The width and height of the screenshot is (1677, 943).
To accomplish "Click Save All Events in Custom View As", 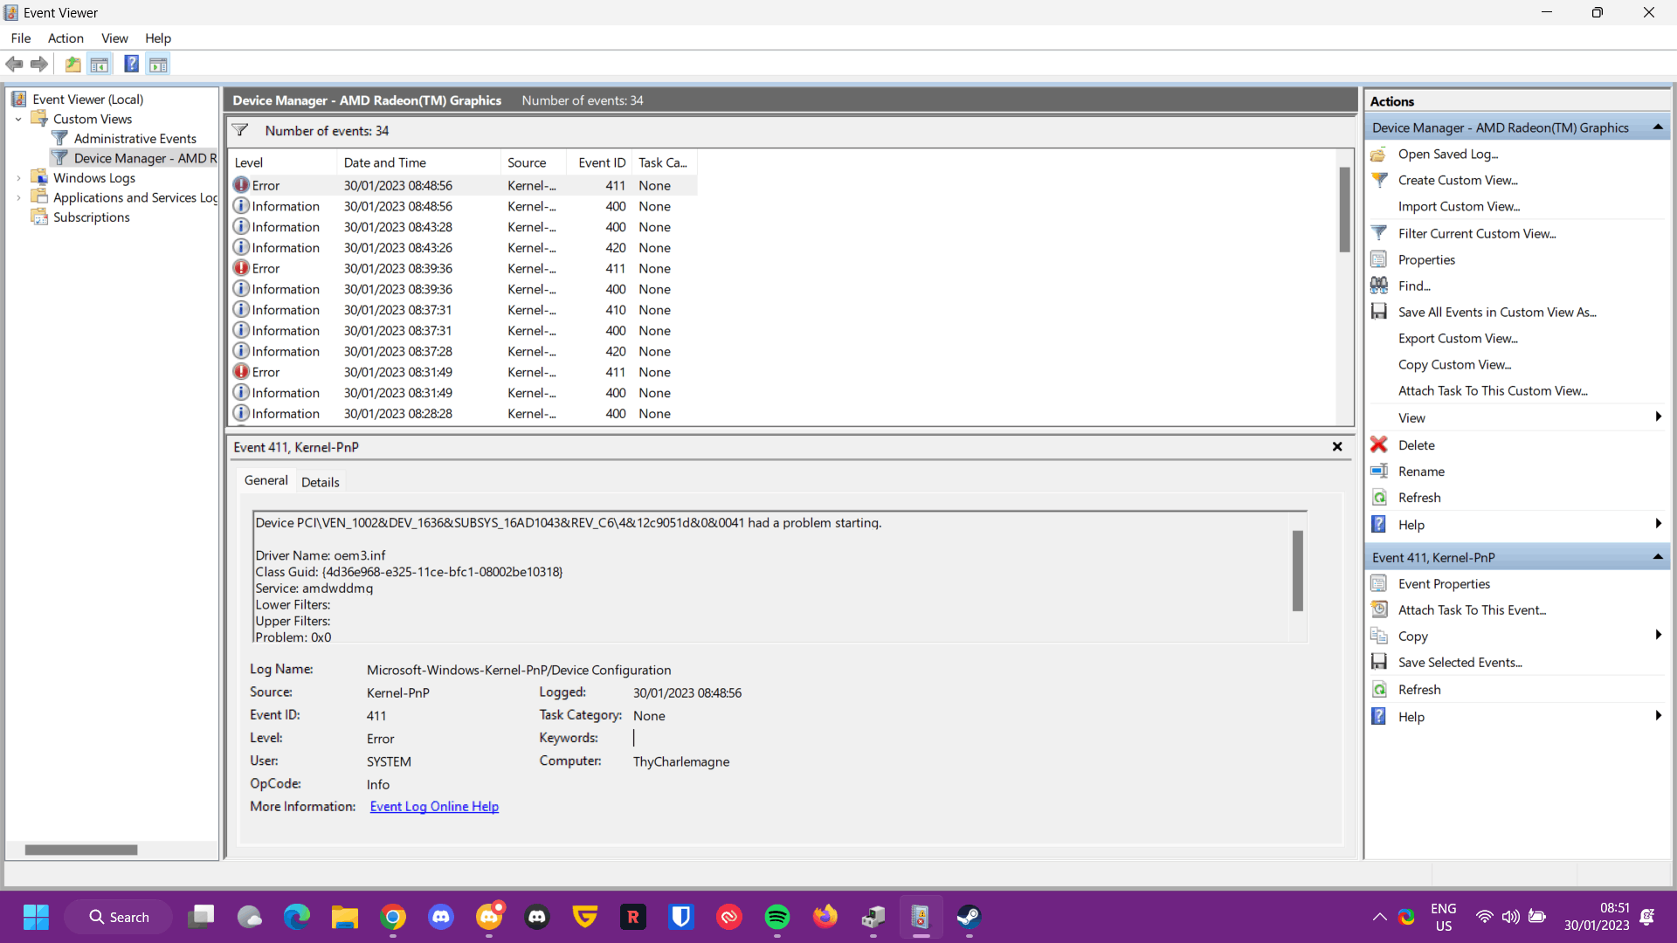I will 1497,312.
